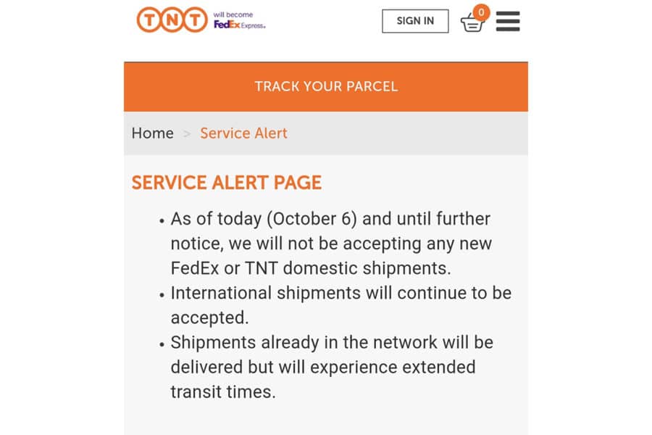Click the International shipments notice text

341,305
